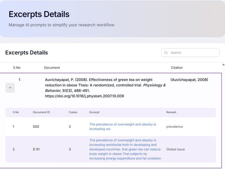Click subtitle 'Manage AI prompts to simplify'
The width and height of the screenshot is (225, 169).
pyautogui.click(x=62, y=25)
